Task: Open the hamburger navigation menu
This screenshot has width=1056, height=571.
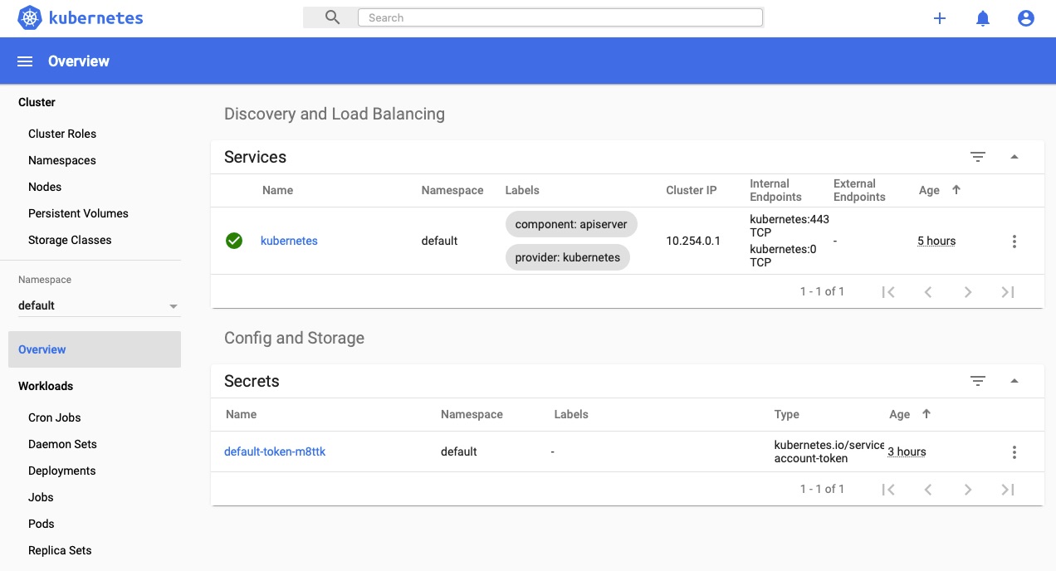Action: pyautogui.click(x=24, y=61)
